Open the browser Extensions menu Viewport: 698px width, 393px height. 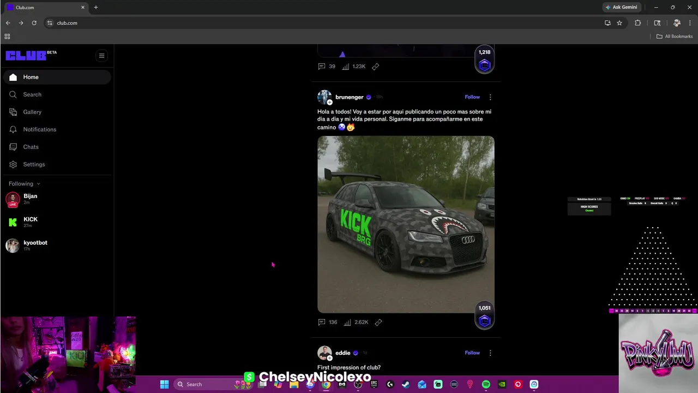(x=637, y=23)
